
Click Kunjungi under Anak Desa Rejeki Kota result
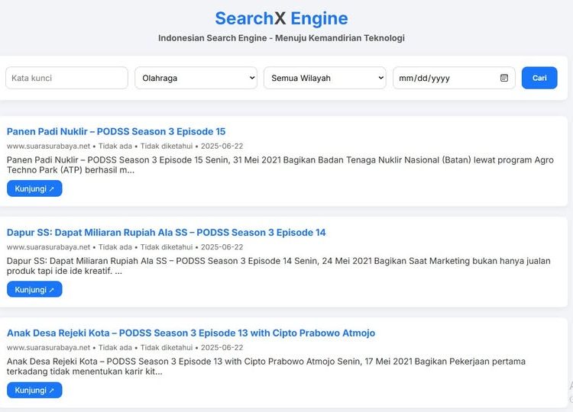[x=34, y=390]
